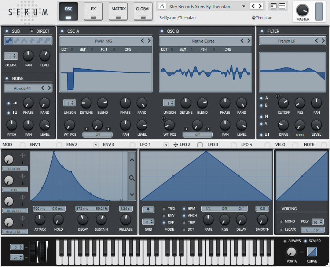330x267 pixels.
Task: Enable LFO TRIG mode
Action: 164,208
